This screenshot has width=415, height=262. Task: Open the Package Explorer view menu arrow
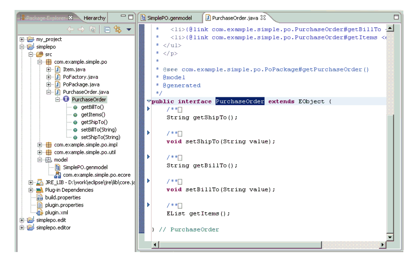coord(128,30)
